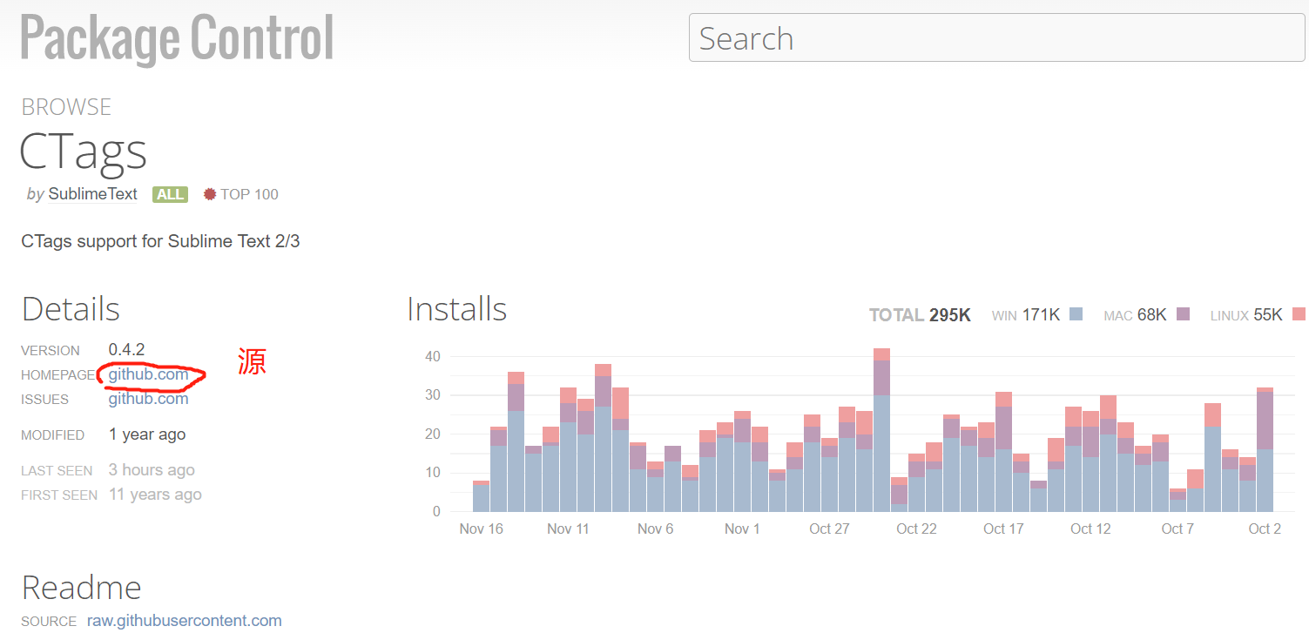Image resolution: width=1309 pixels, height=633 pixels.
Task: Select the Nov 1 axis label
Action: (743, 529)
